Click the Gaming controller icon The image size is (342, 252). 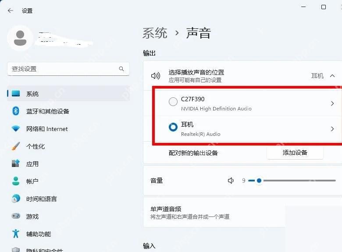coord(16,216)
